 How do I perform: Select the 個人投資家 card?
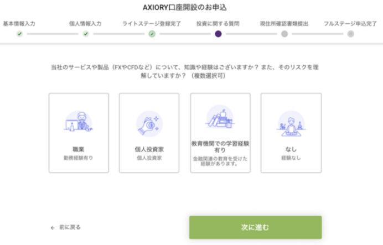point(149,133)
